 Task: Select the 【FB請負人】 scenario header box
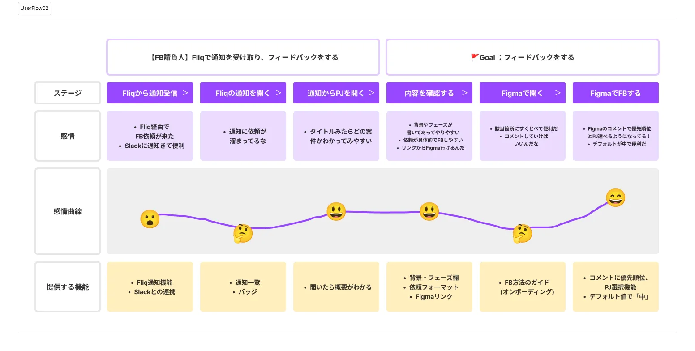(x=243, y=57)
